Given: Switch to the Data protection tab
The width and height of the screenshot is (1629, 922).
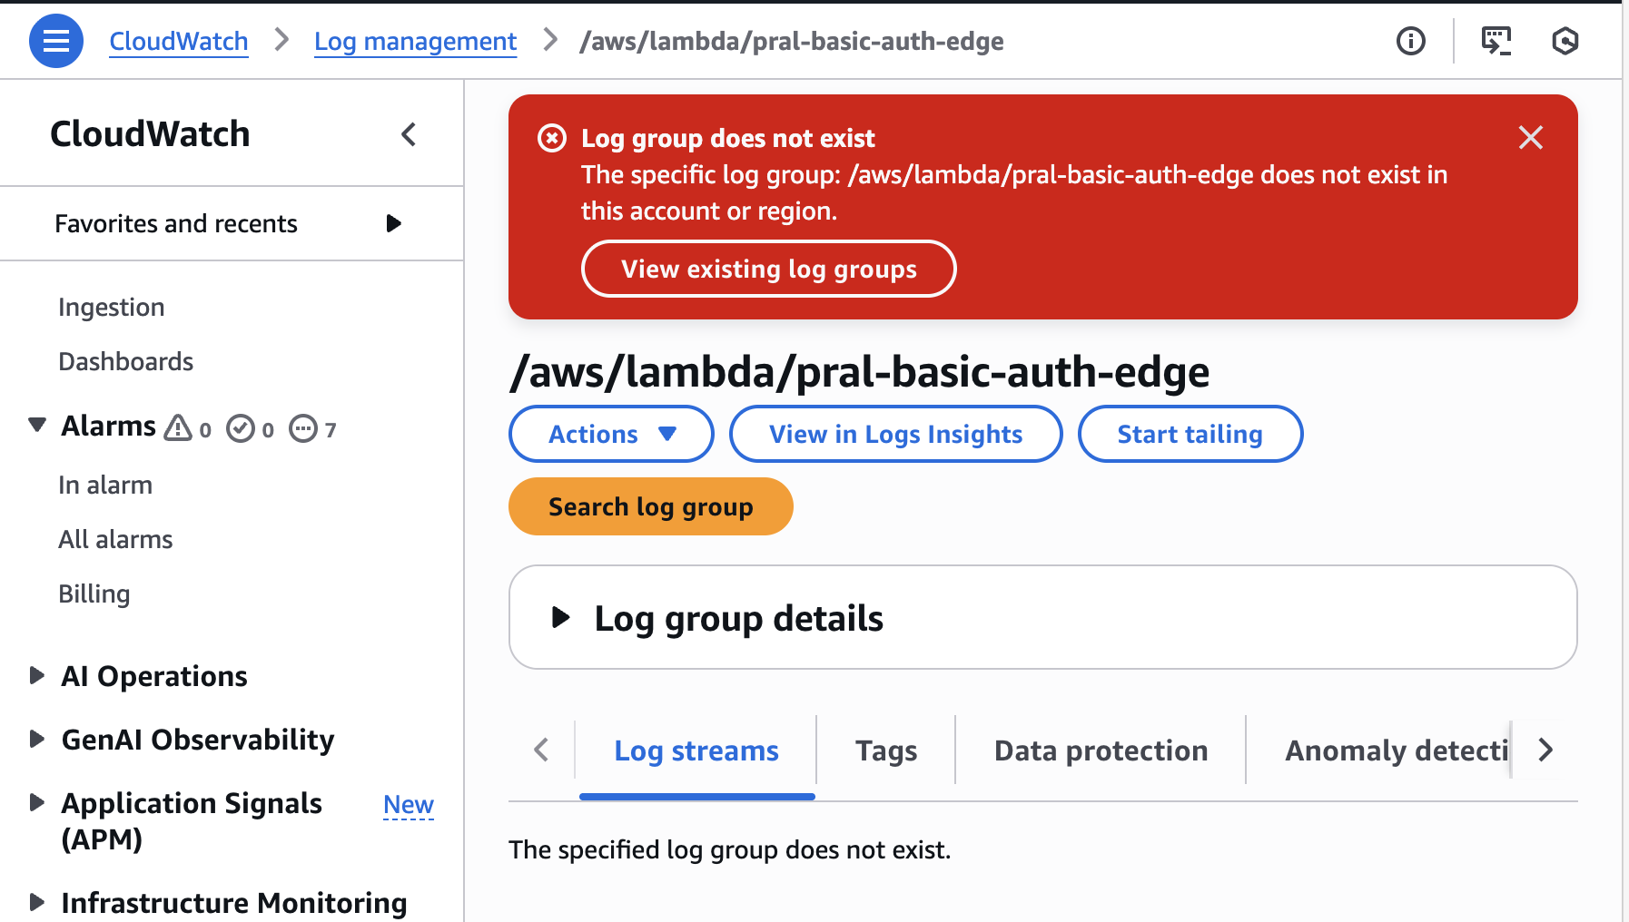Looking at the screenshot, I should tap(1101, 750).
